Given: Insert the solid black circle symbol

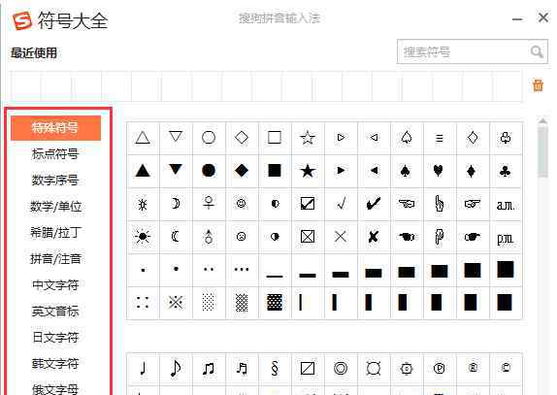Looking at the screenshot, I should click(209, 171).
